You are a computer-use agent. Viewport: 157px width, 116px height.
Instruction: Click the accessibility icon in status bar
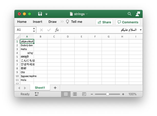(36, 94)
